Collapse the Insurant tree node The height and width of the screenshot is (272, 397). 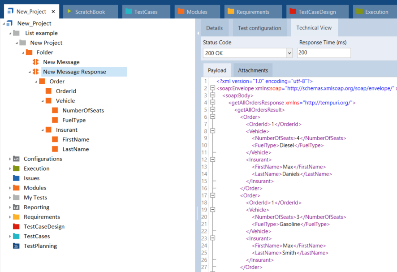(x=42, y=130)
